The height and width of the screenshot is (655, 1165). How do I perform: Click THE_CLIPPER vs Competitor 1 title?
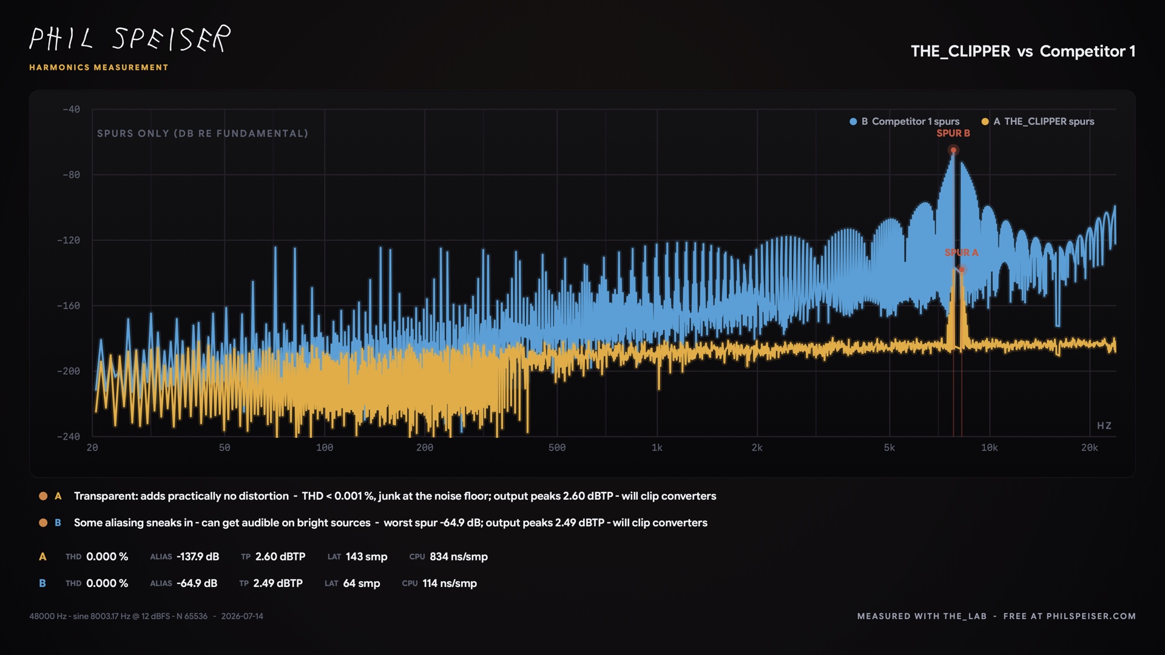point(1023,52)
